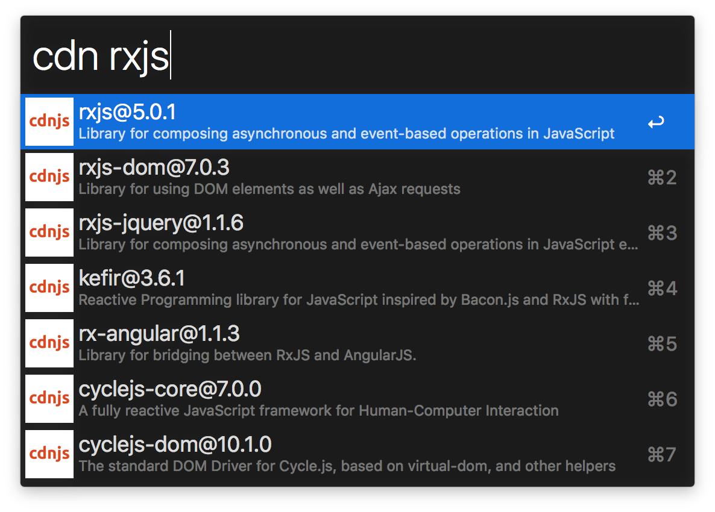This screenshot has width=715, height=512.
Task: Click the cdnjs icon beside rxjs-dom@7.0.3
Action: (49, 177)
